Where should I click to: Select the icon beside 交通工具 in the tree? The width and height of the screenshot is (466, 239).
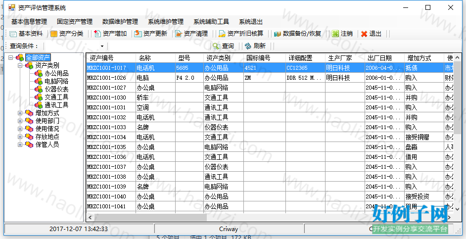(x=39, y=97)
